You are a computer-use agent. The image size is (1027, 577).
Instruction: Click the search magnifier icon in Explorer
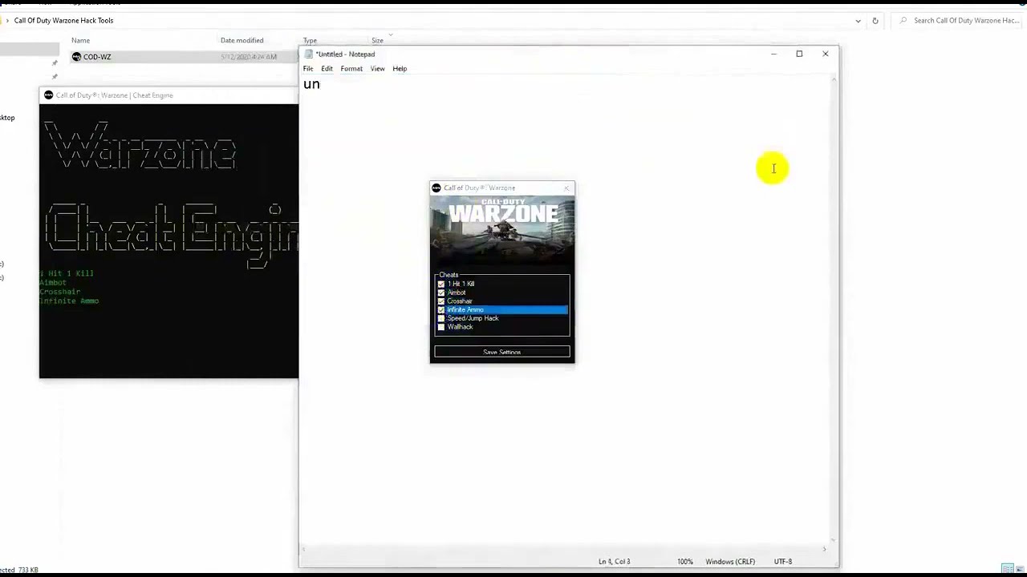(x=903, y=21)
